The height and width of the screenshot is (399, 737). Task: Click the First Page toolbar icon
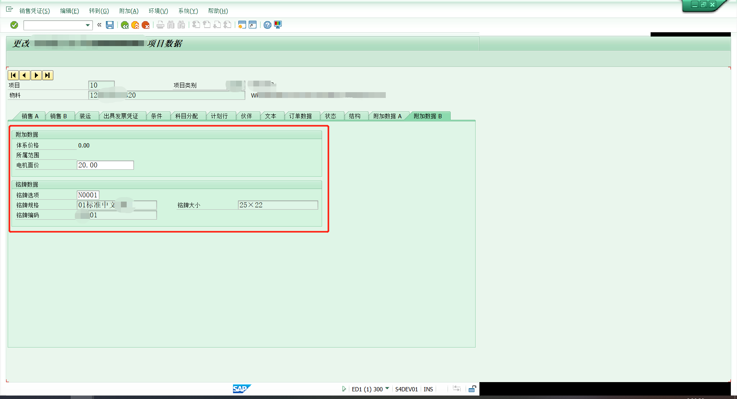(196, 25)
